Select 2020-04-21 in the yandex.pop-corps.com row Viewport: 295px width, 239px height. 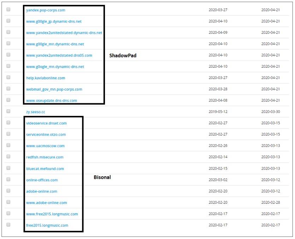(271, 10)
